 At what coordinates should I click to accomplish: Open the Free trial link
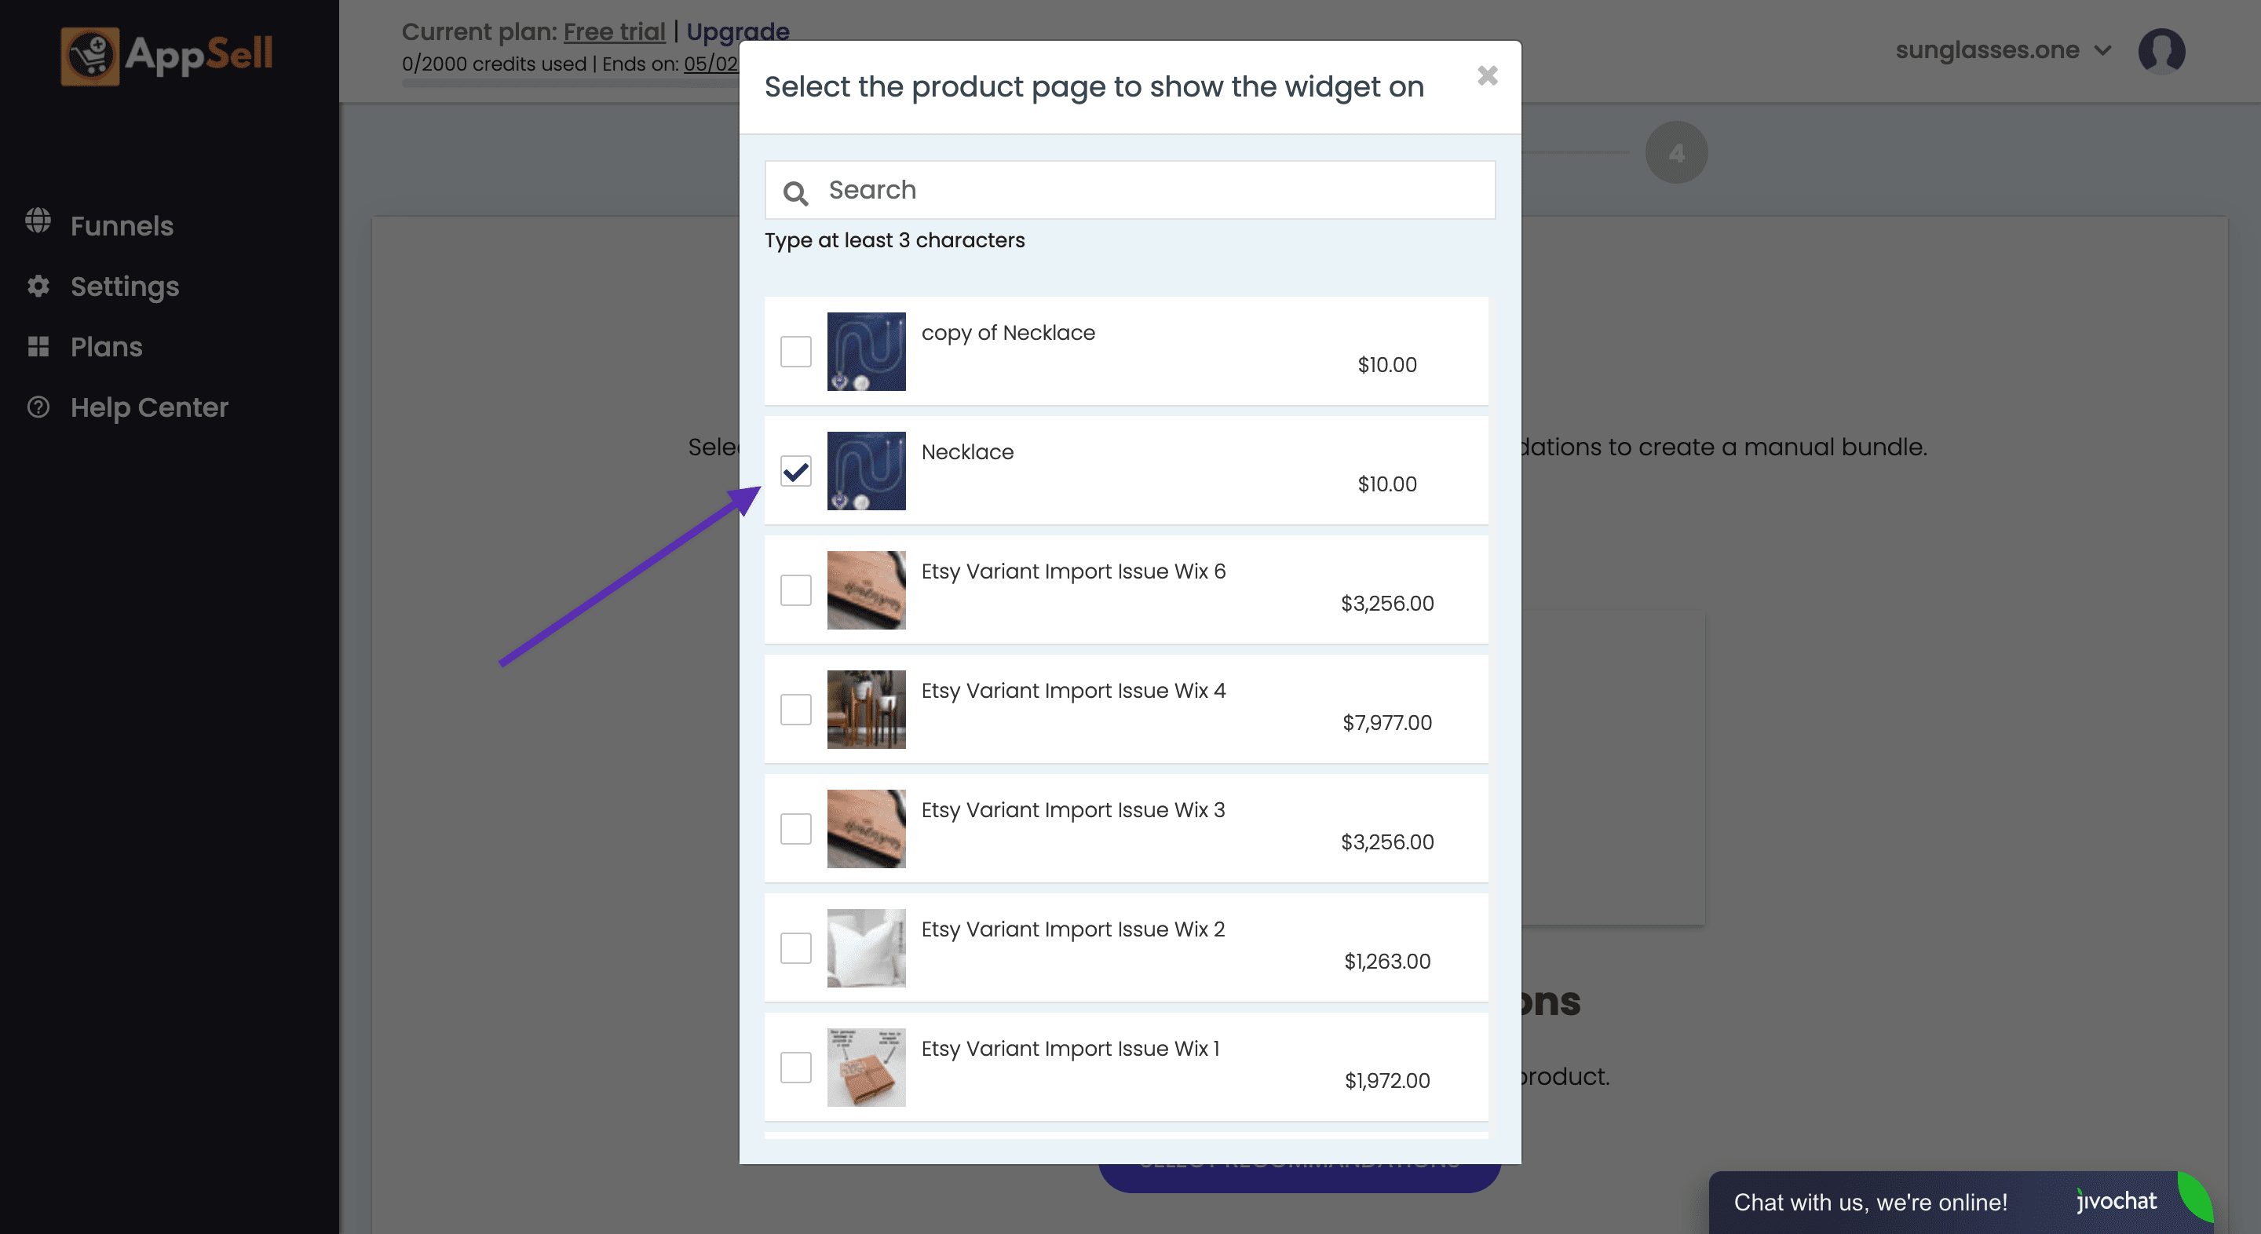[613, 31]
